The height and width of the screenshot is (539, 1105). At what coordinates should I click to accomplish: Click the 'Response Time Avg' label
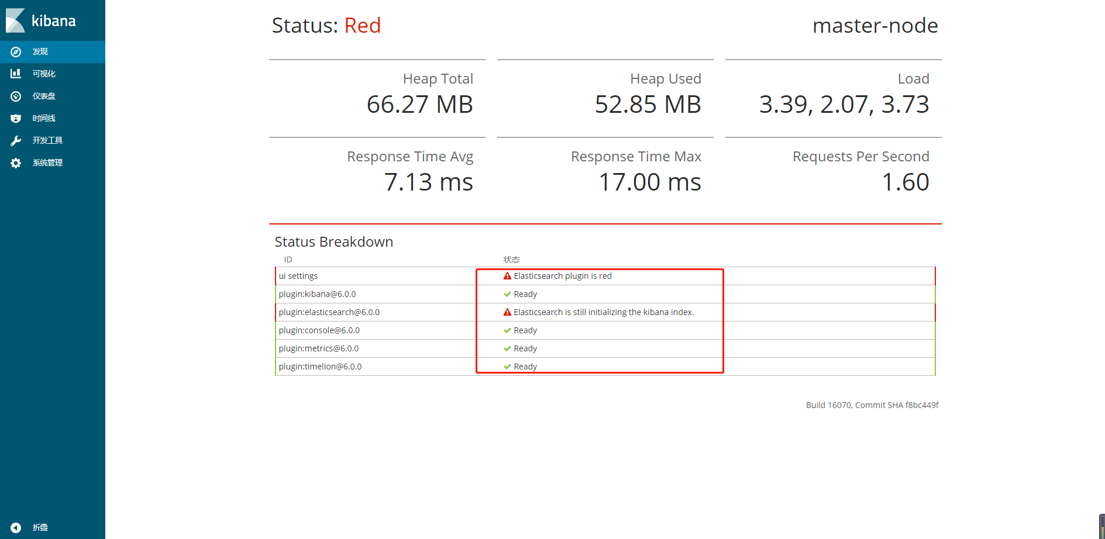(x=410, y=157)
